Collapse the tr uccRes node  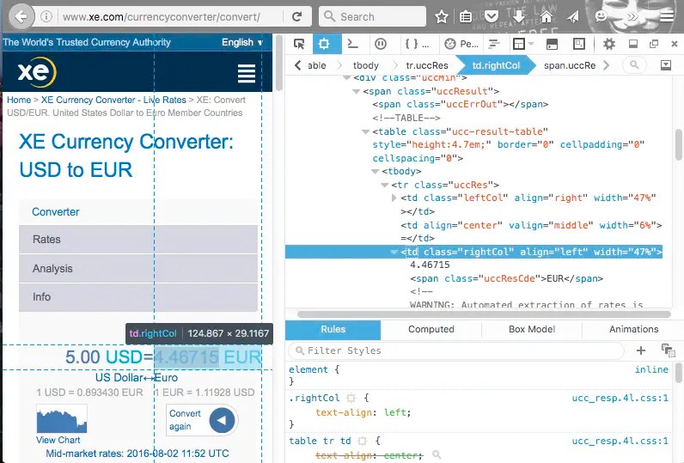(385, 185)
